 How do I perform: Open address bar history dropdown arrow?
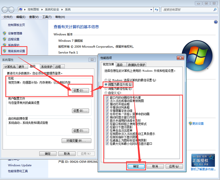(x=151, y=10)
